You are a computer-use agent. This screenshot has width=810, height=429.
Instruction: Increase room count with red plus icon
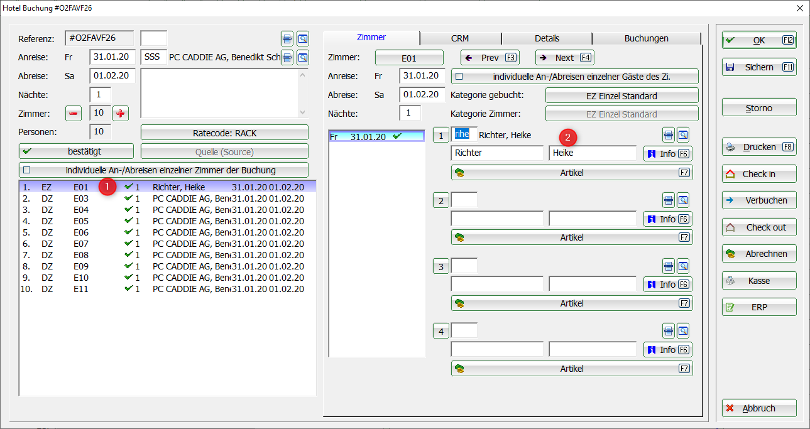(x=121, y=113)
